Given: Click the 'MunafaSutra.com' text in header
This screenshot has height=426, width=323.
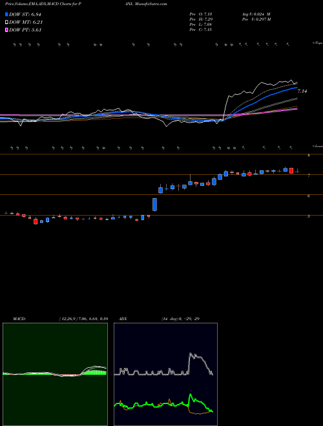Looking at the screenshot, I should click(151, 4).
